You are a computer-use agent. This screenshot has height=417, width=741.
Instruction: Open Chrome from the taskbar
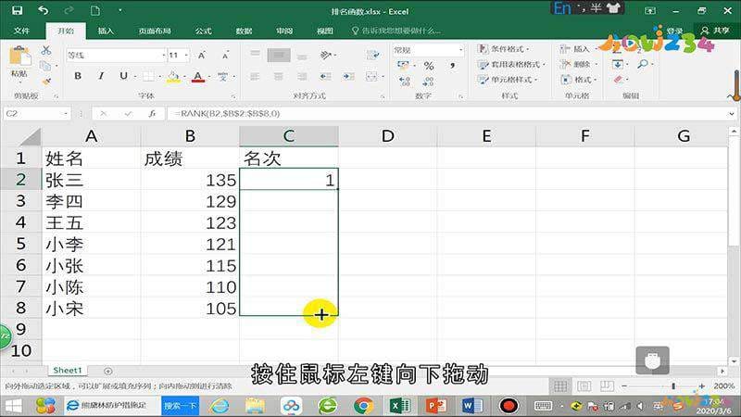pos(363,406)
